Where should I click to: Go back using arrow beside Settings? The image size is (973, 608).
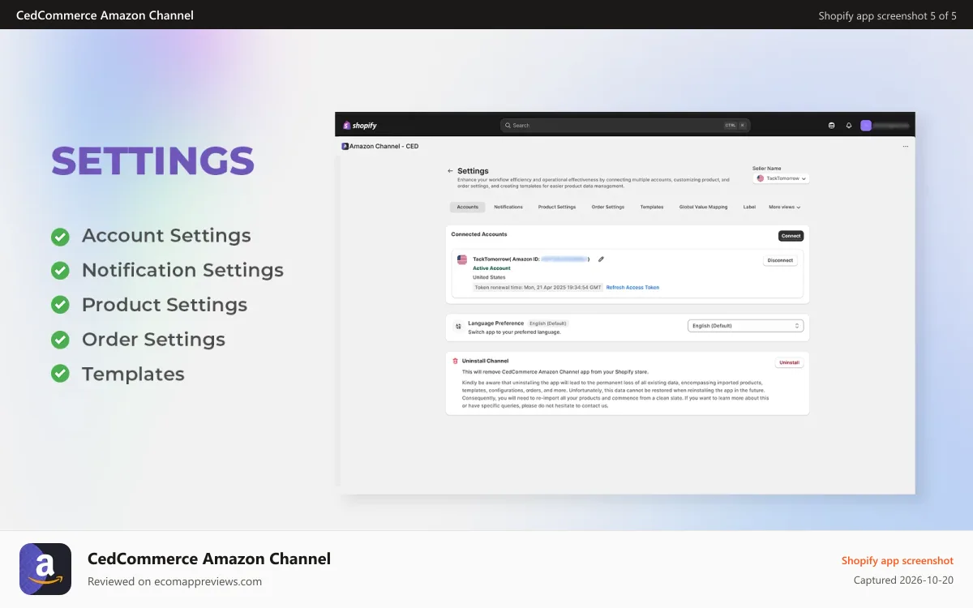pyautogui.click(x=450, y=171)
